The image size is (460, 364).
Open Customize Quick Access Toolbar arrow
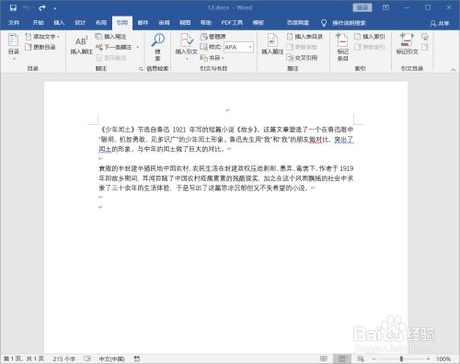[x=55, y=8]
